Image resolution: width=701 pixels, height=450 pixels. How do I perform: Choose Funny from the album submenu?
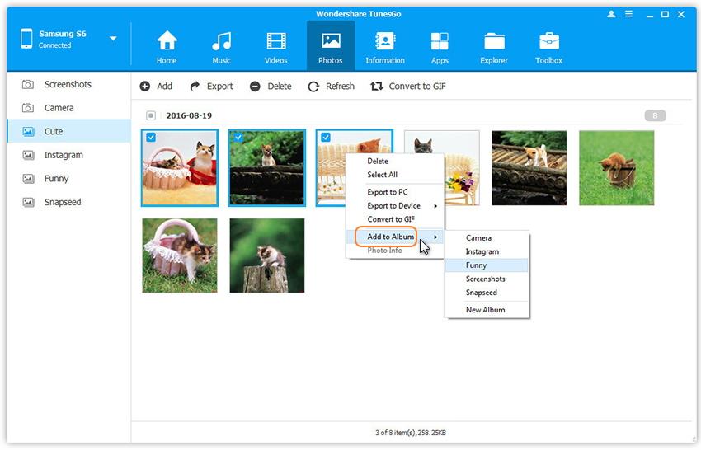click(477, 265)
